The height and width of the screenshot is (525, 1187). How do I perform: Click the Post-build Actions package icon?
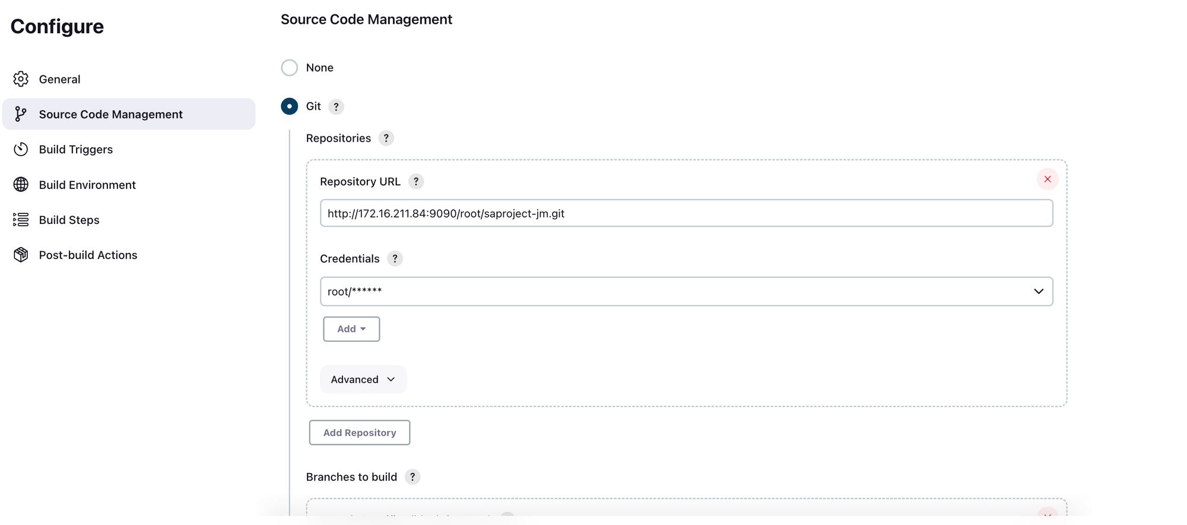[21, 255]
